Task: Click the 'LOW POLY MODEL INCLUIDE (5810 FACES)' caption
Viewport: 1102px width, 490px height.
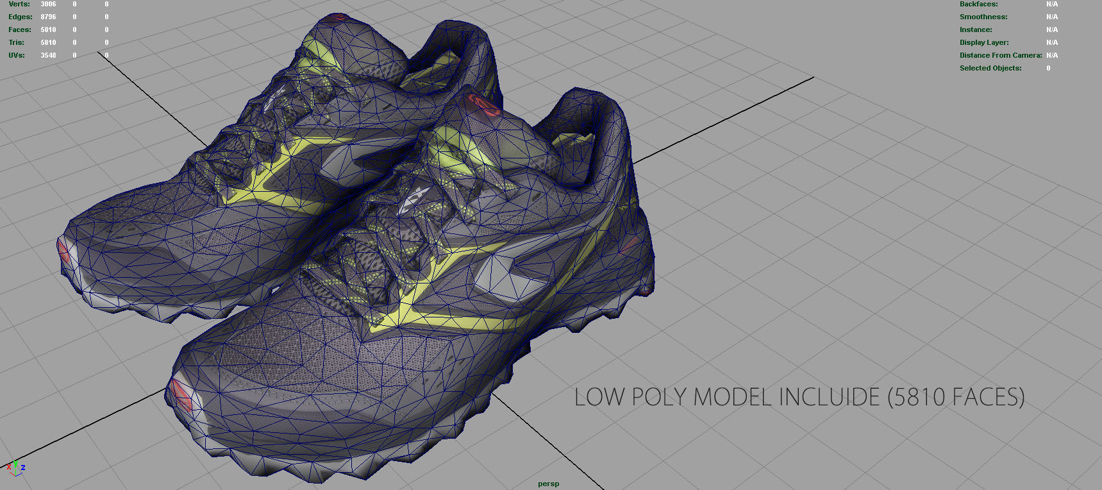Action: tap(799, 397)
